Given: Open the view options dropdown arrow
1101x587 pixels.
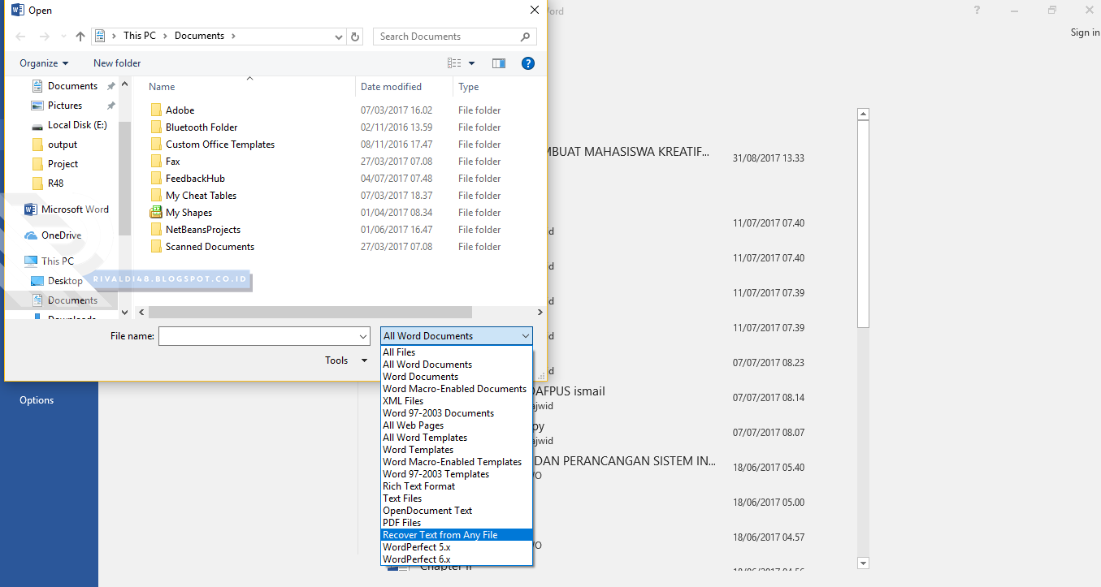Looking at the screenshot, I should pos(471,63).
